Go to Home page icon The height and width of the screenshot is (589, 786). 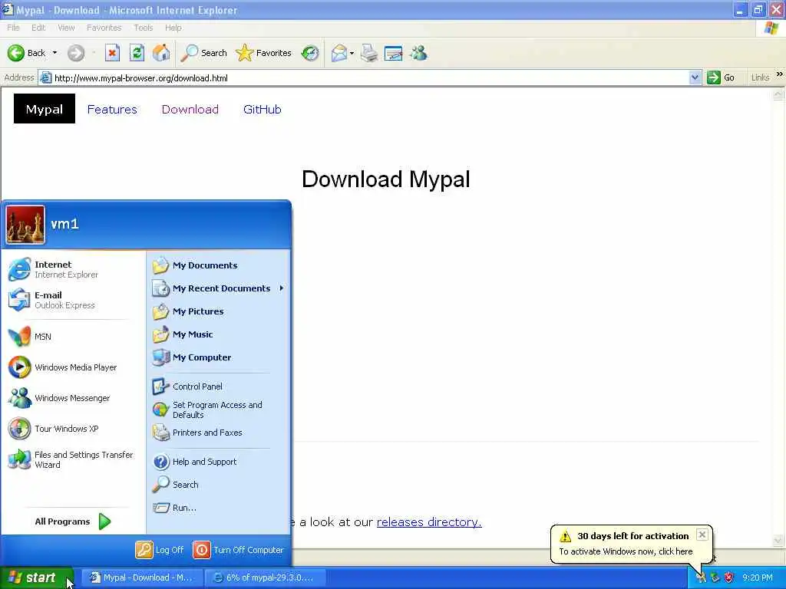(x=161, y=53)
